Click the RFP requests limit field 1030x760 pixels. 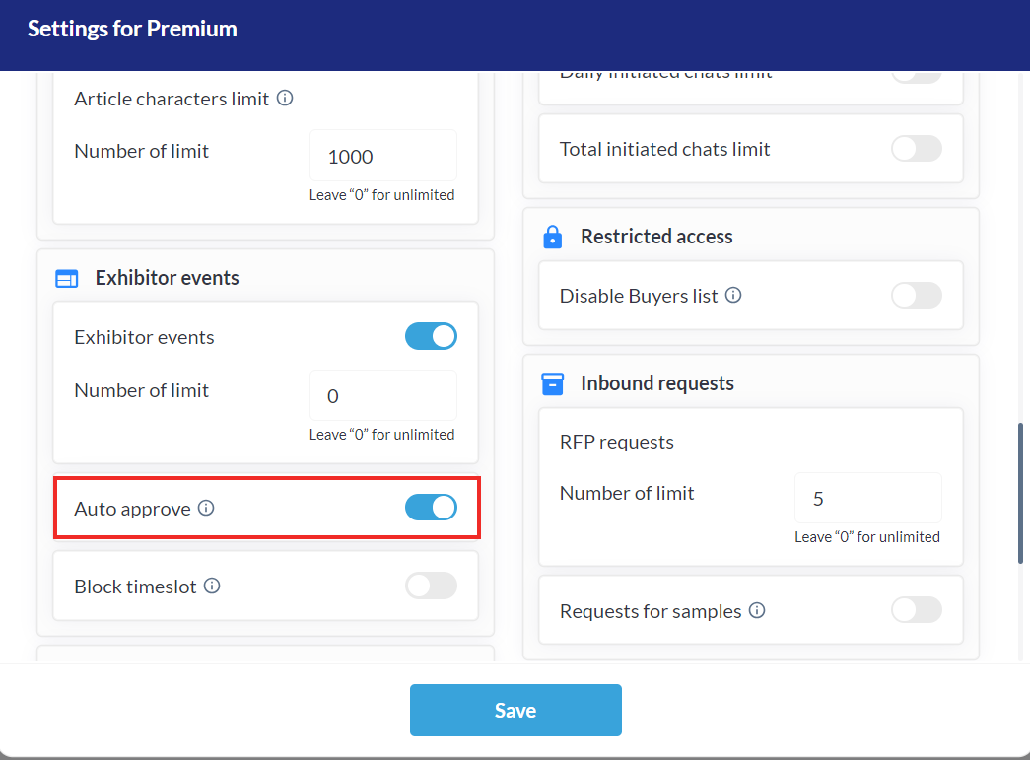coord(867,499)
